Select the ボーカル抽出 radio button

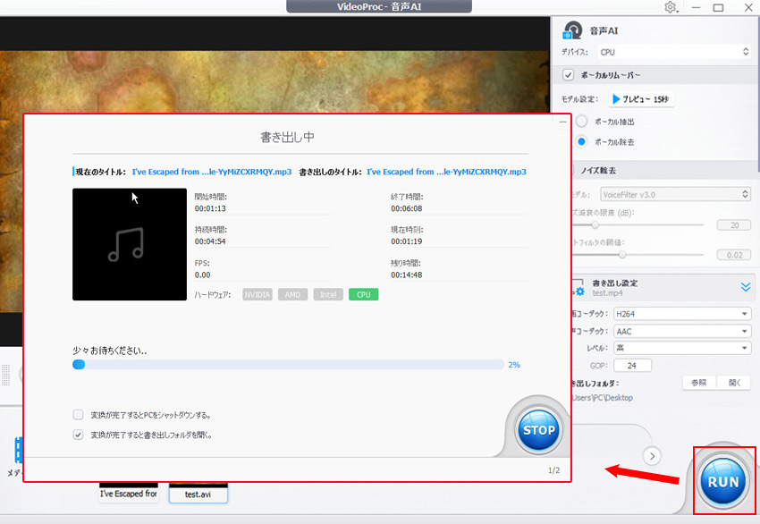coord(581,121)
